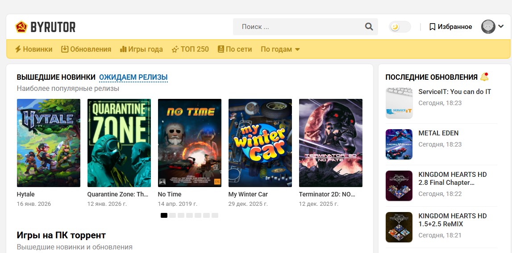Select the Вышедшие новинки tab
Viewport: 512px width, 253px height.
click(x=56, y=78)
